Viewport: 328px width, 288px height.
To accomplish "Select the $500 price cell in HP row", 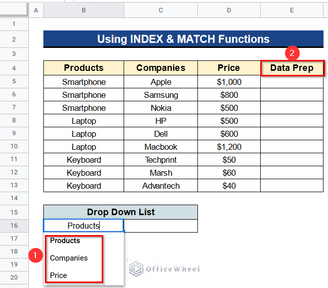I will point(229,121).
